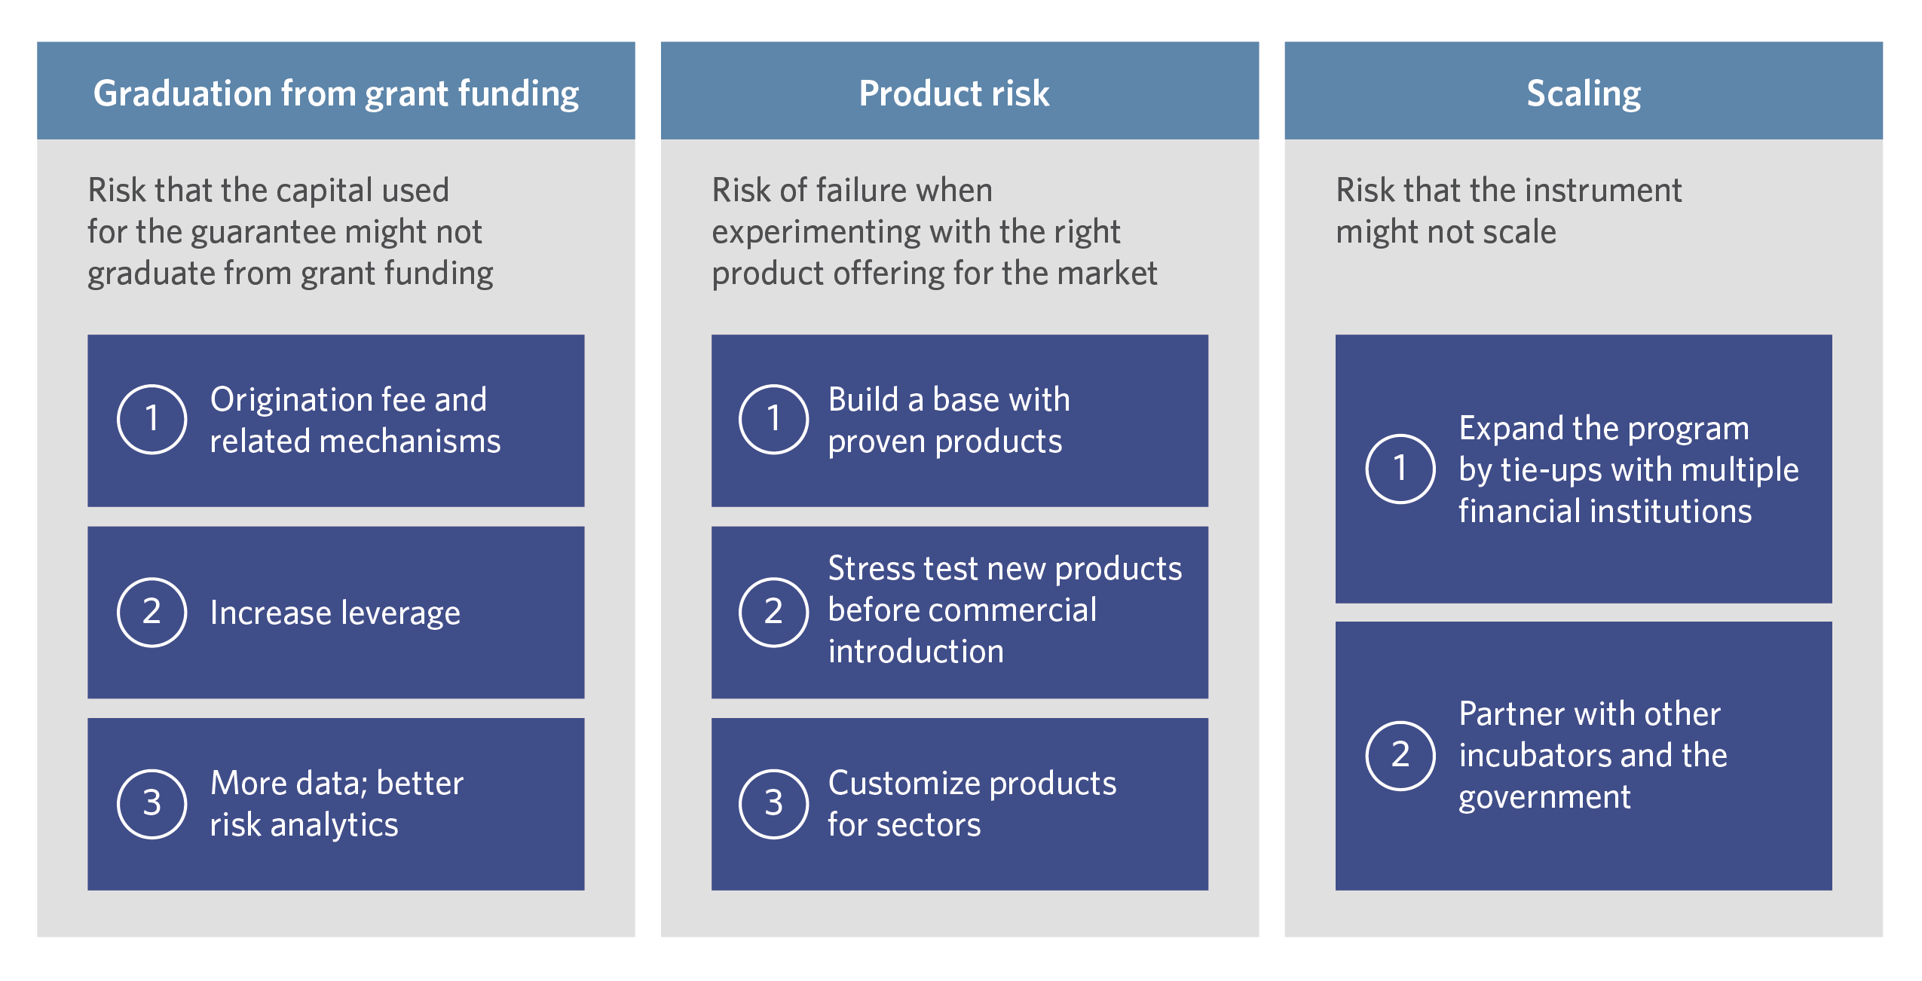Click the number 2 circle beside Stress test
Image resolution: width=1922 pixels, height=981 pixels.
point(773,612)
